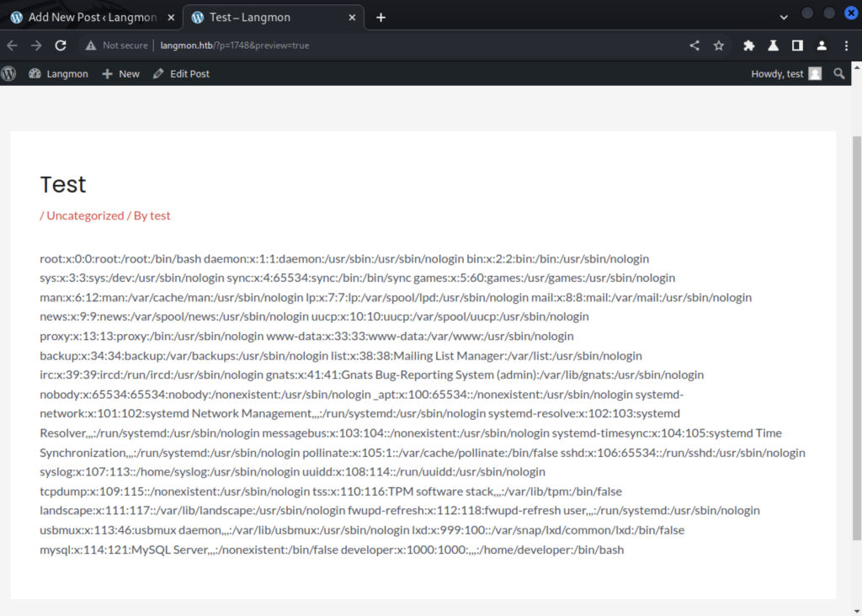
Task: Click the line starting man:x:6:12
Action: pyautogui.click(x=396, y=297)
